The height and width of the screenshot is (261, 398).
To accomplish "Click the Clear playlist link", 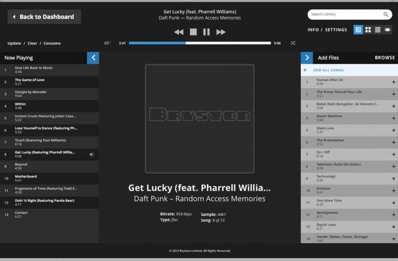I will point(32,43).
